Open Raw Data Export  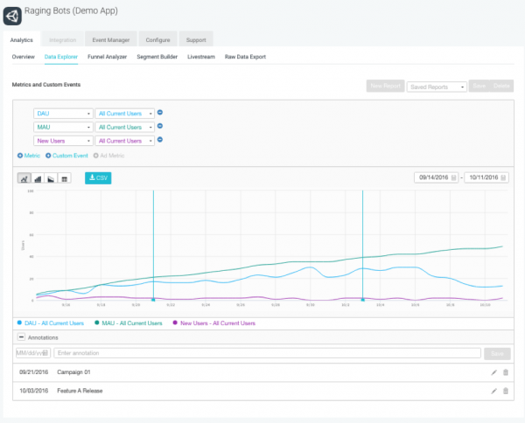pos(245,57)
